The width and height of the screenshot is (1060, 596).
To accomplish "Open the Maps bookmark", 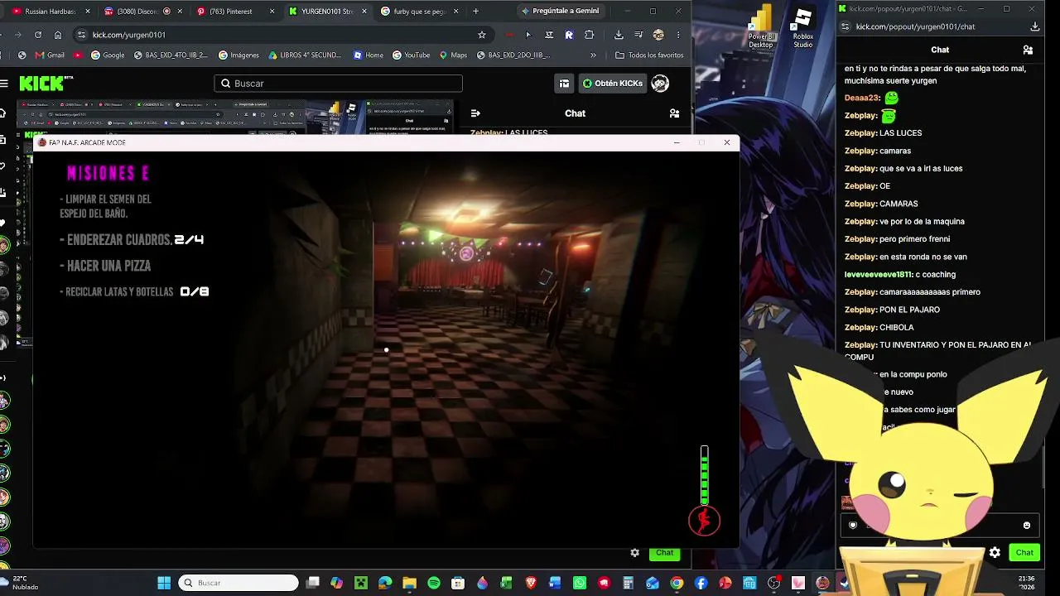I will coord(453,55).
